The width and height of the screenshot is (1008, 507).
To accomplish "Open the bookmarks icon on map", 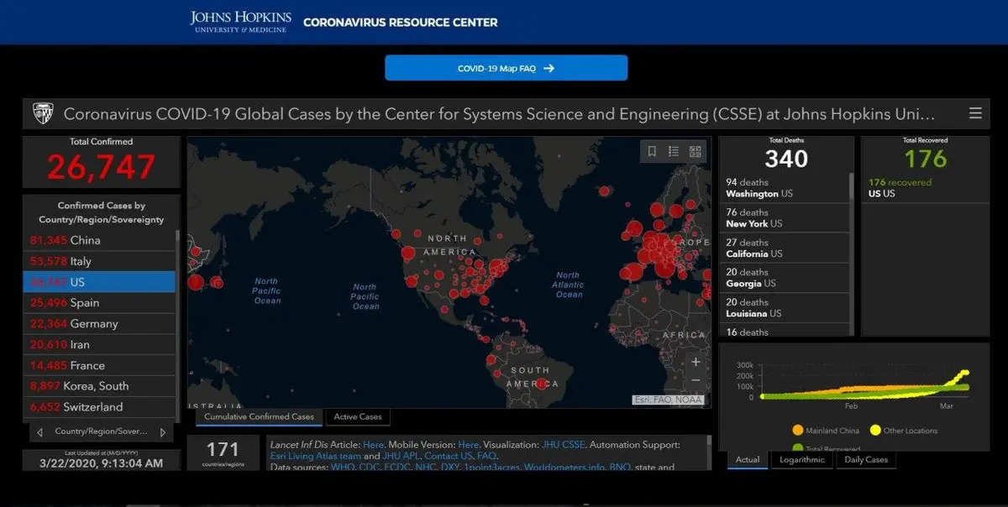I will 652,152.
